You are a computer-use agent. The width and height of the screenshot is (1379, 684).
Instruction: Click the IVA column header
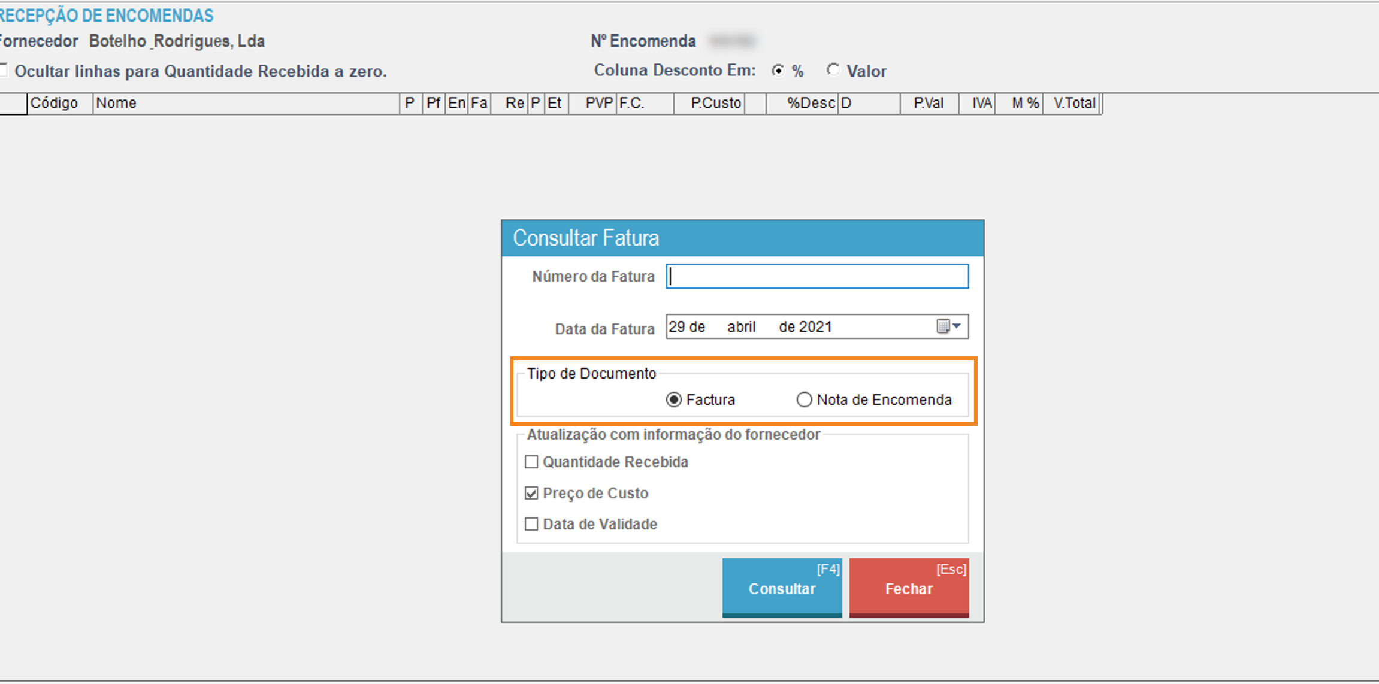click(981, 103)
